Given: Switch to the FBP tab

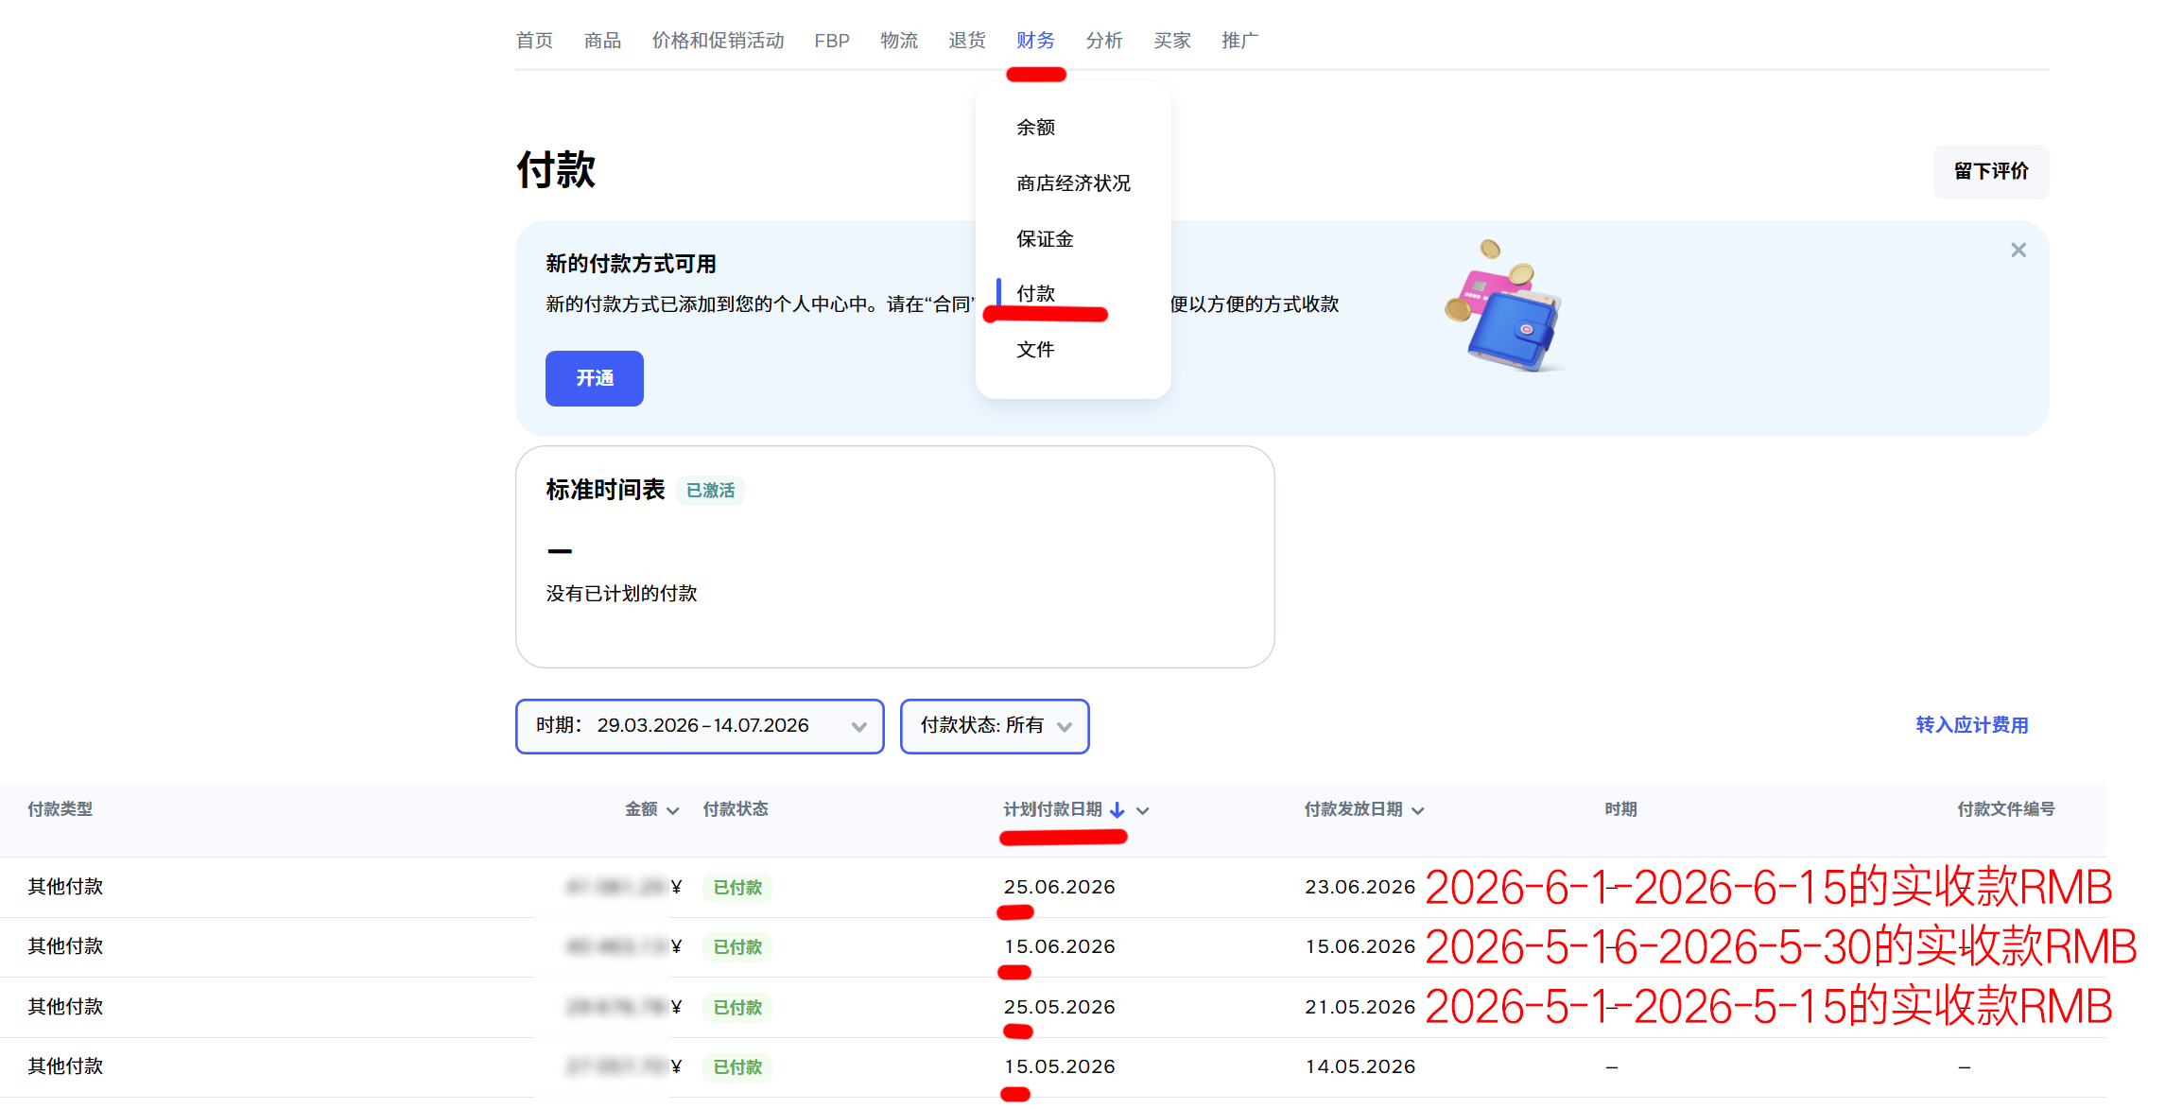Looking at the screenshot, I should point(832,41).
